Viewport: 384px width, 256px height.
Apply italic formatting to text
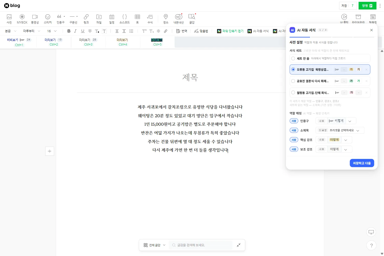click(75, 31)
